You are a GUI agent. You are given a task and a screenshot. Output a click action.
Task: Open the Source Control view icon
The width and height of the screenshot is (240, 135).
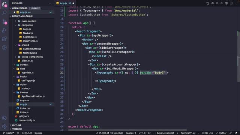4,21
